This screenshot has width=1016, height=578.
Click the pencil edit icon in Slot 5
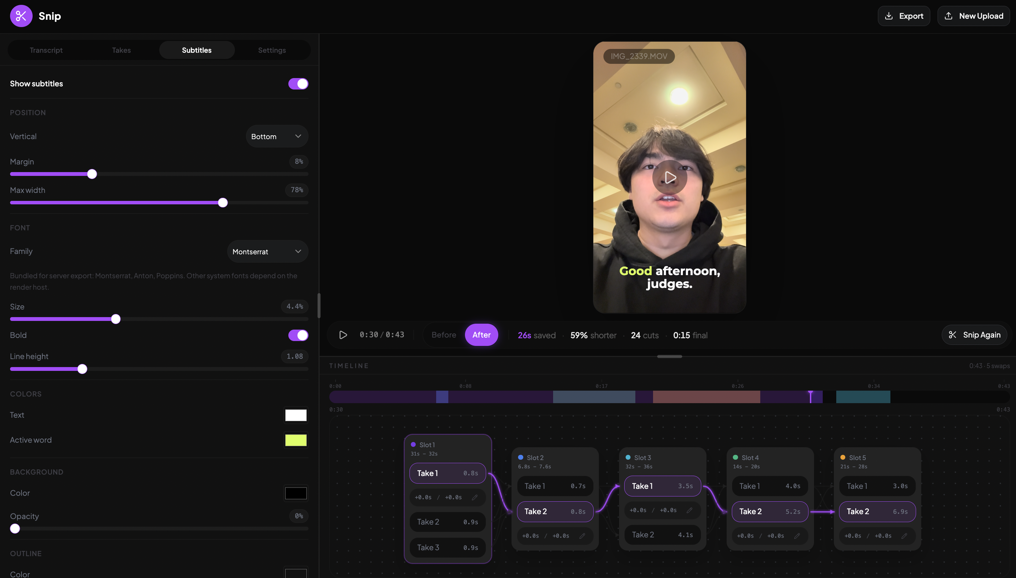[x=904, y=536]
